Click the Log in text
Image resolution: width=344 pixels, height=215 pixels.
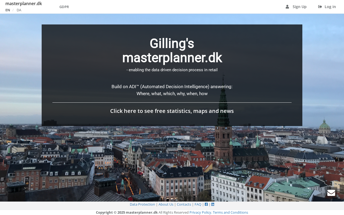(330, 7)
